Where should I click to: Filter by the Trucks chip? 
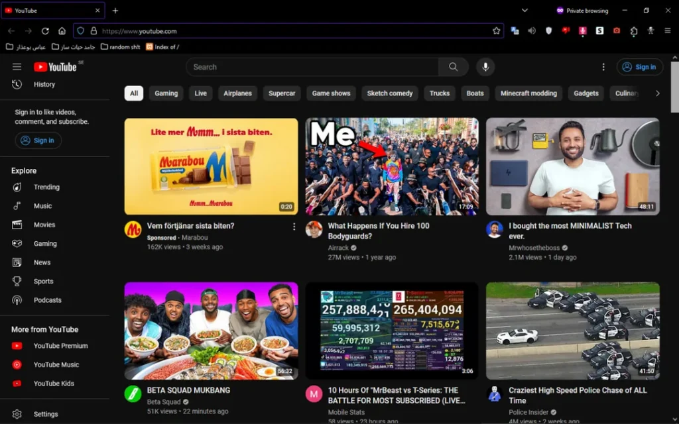440,93
